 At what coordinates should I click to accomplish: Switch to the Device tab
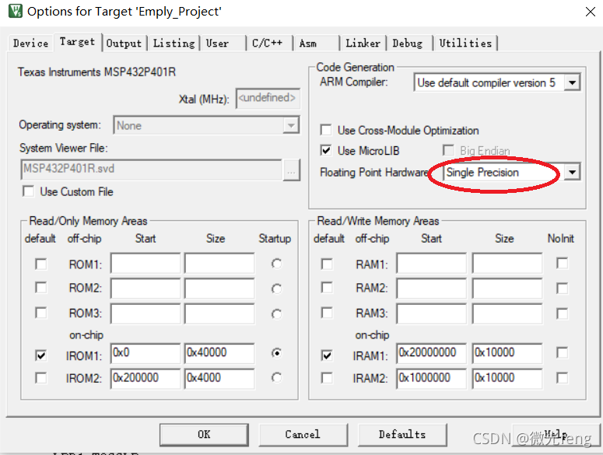tap(31, 43)
